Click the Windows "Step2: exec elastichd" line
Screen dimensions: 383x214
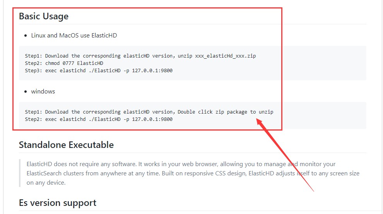coord(99,119)
